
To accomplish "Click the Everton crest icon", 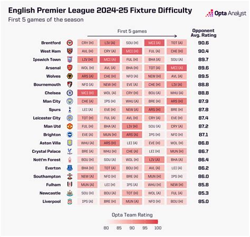I will coord(70,168).
